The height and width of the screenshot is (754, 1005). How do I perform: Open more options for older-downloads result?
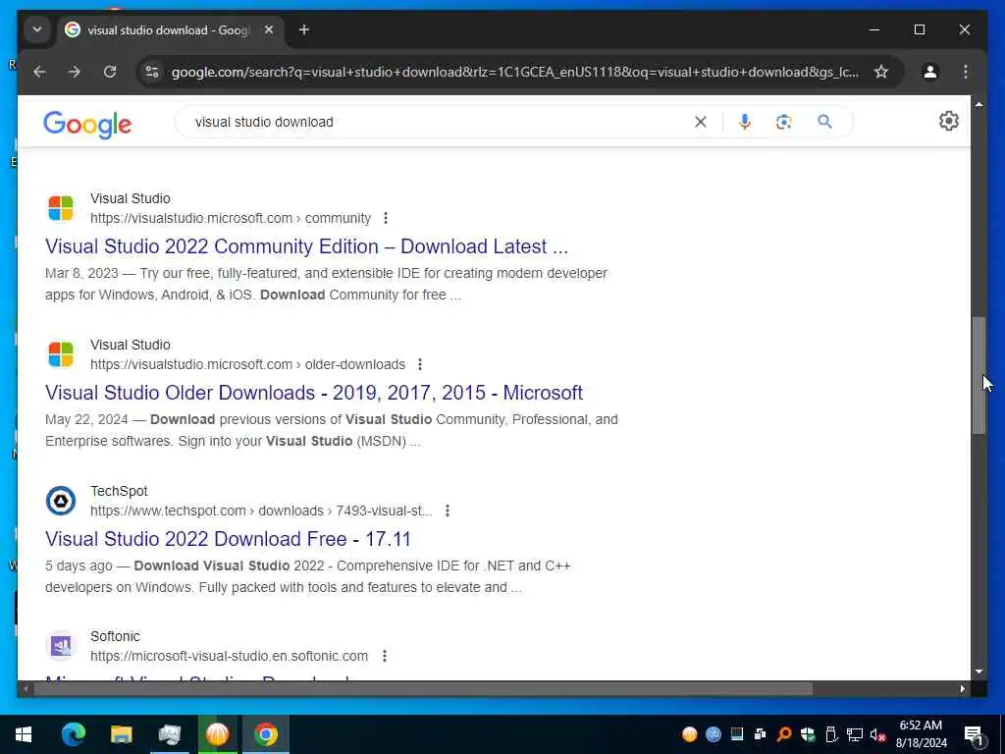pos(420,364)
